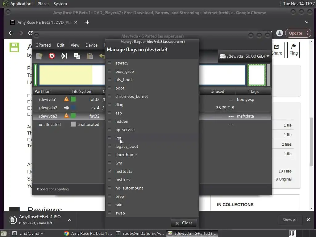Click the Chrome Update button
Screen dimensions: 316x237
(298, 33)
